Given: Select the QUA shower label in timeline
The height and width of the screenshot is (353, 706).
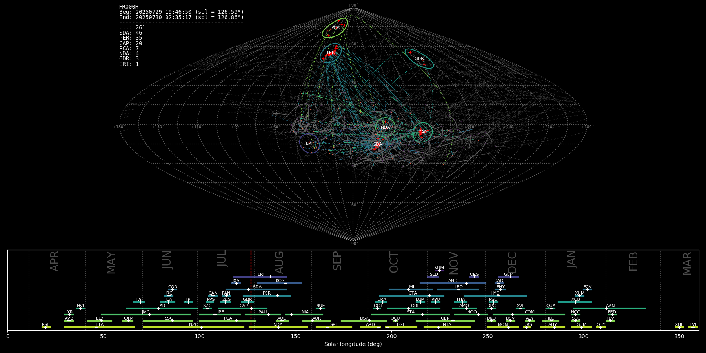Looking at the screenshot, I should point(551,306).
